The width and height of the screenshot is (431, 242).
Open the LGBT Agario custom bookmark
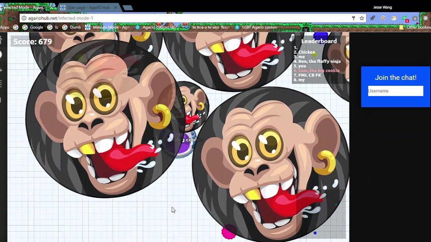tap(256, 27)
